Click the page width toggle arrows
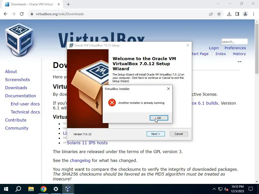259x194 pixels. [240, 62]
